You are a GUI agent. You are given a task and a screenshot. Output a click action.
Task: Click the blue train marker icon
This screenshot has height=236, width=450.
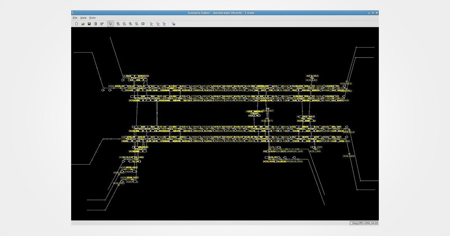coord(164,24)
